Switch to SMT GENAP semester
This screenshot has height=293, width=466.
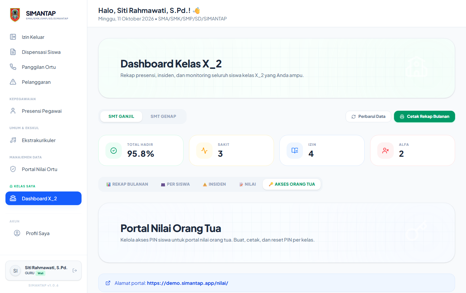point(163,117)
